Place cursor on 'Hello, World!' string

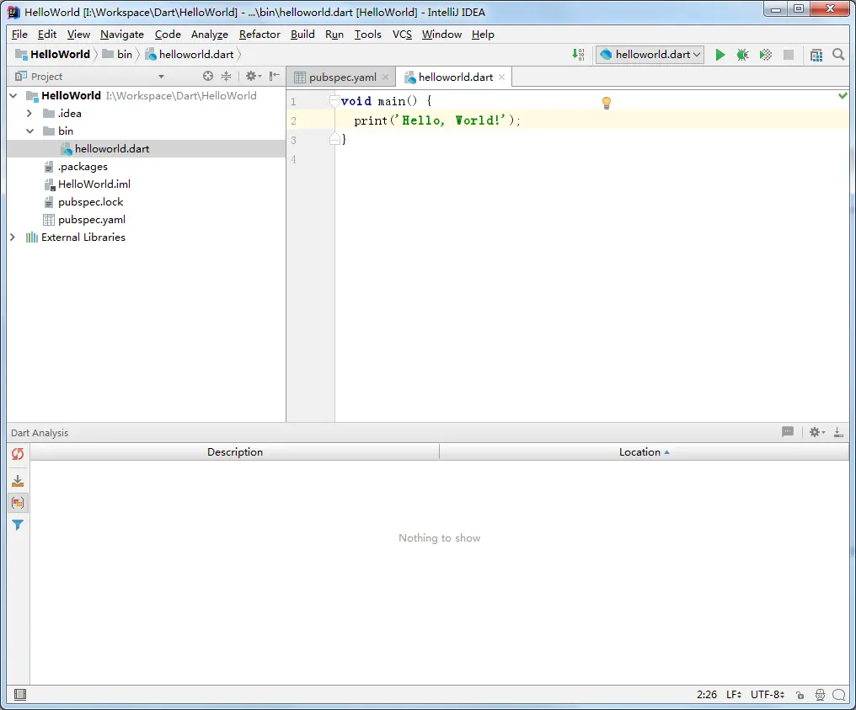[451, 120]
